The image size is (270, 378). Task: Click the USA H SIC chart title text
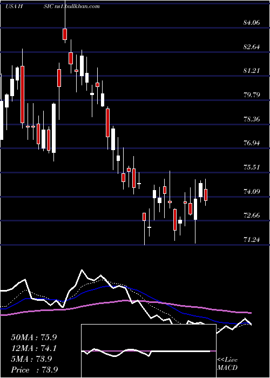point(52,6)
